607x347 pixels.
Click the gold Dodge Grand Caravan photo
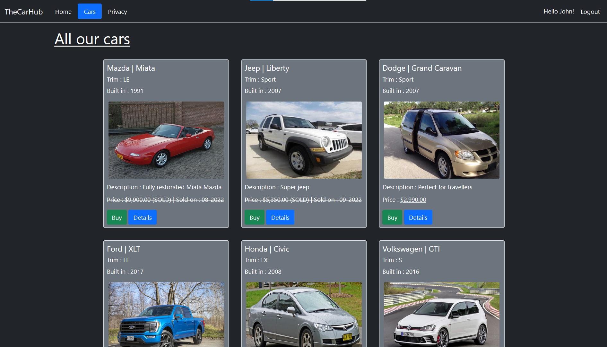pos(442,140)
